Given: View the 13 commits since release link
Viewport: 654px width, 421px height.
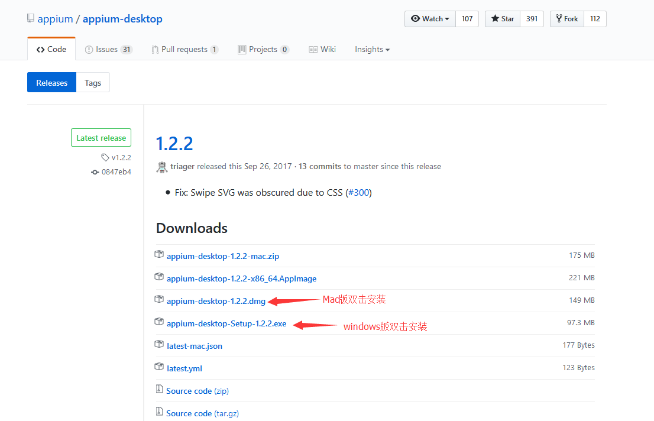Looking at the screenshot, I should 320,166.
